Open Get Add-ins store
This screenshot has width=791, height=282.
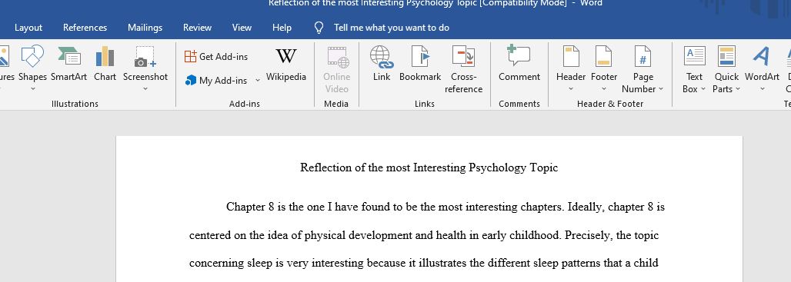[x=216, y=56]
